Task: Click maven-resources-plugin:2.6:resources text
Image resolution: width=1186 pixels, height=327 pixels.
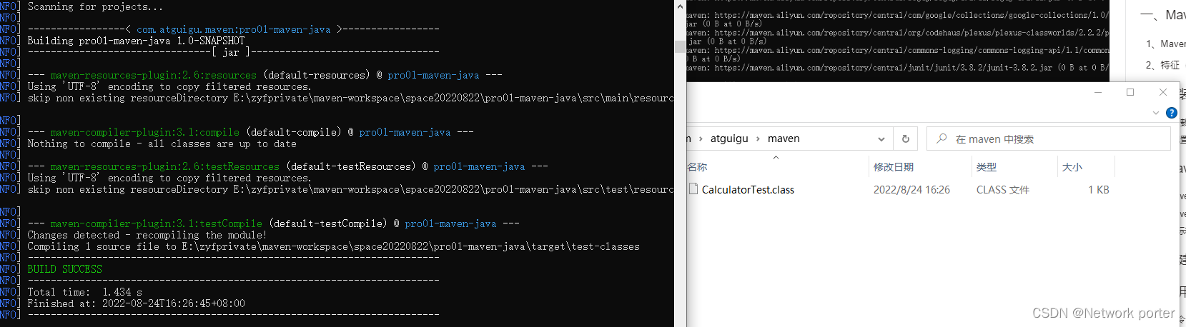Action: coord(153,75)
